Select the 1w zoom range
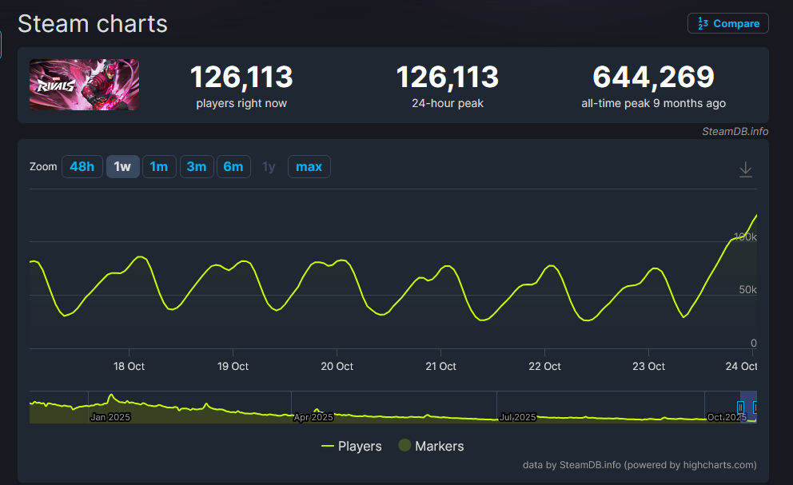The width and height of the screenshot is (793, 485). (122, 166)
